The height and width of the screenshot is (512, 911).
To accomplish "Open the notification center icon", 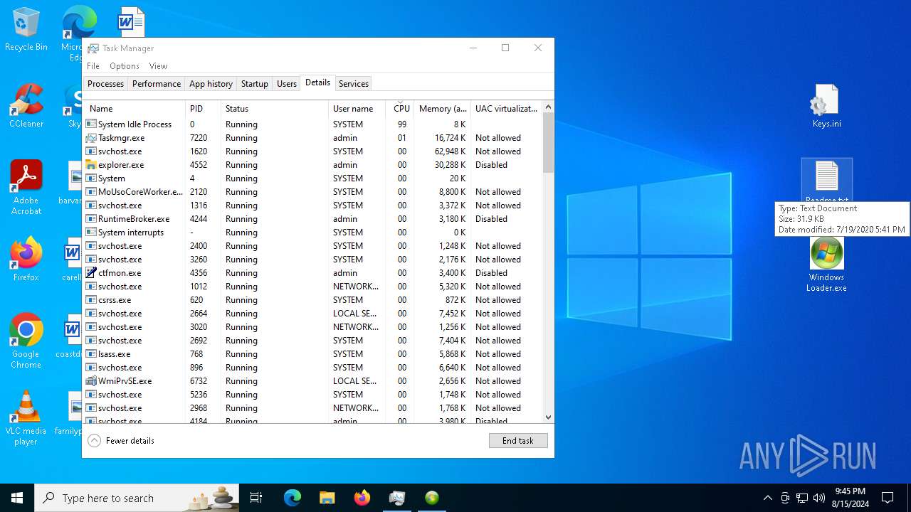I will pos(888,498).
